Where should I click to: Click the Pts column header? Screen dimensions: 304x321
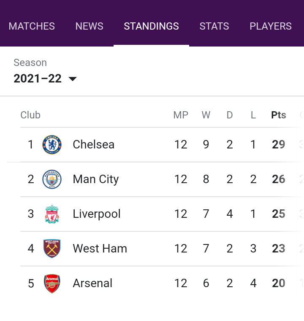[278, 115]
